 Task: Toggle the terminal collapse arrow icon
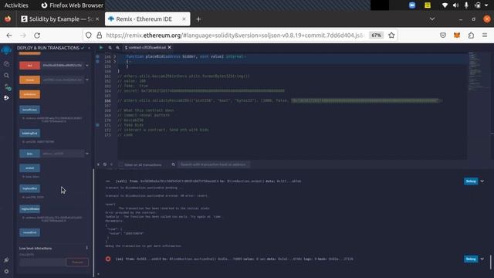(98, 164)
